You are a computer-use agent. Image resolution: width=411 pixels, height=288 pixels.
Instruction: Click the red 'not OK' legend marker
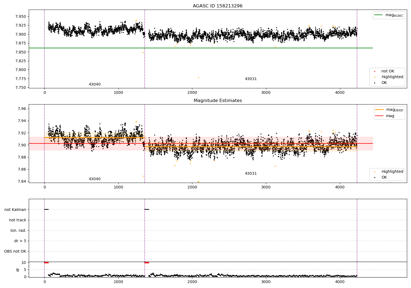[x=375, y=71]
